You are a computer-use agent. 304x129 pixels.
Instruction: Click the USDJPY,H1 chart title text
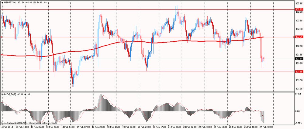click(11, 3)
